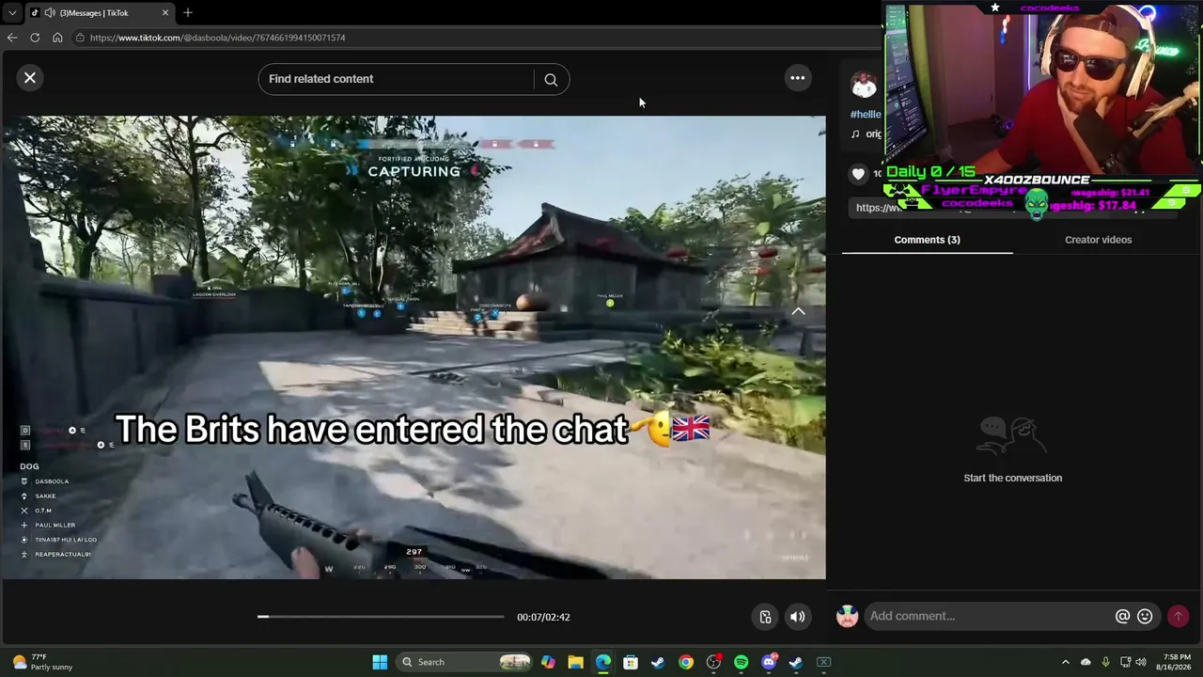
Task: Click the browser address bar URL
Action: (x=217, y=38)
